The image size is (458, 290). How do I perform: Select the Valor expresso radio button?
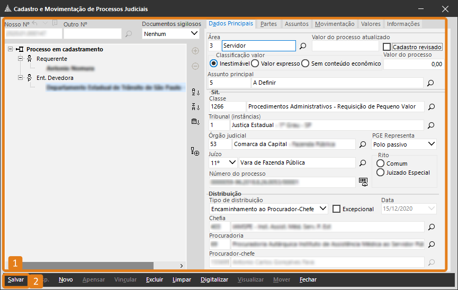click(255, 64)
